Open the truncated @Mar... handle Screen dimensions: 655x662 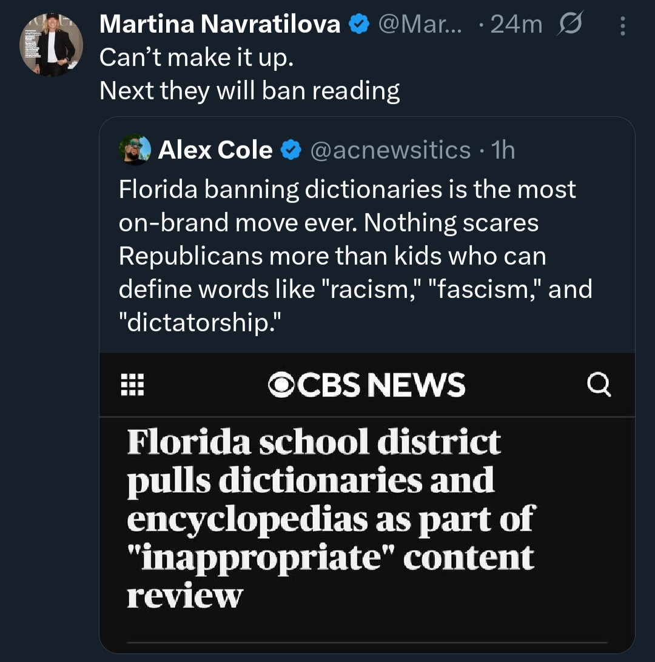[x=420, y=24]
